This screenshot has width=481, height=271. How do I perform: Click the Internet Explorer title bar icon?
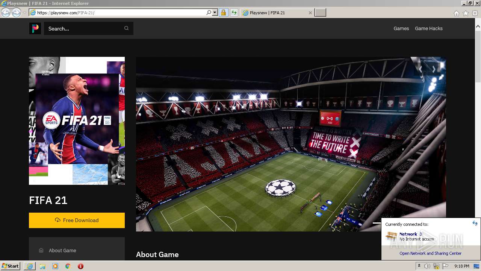(x=4, y=3)
